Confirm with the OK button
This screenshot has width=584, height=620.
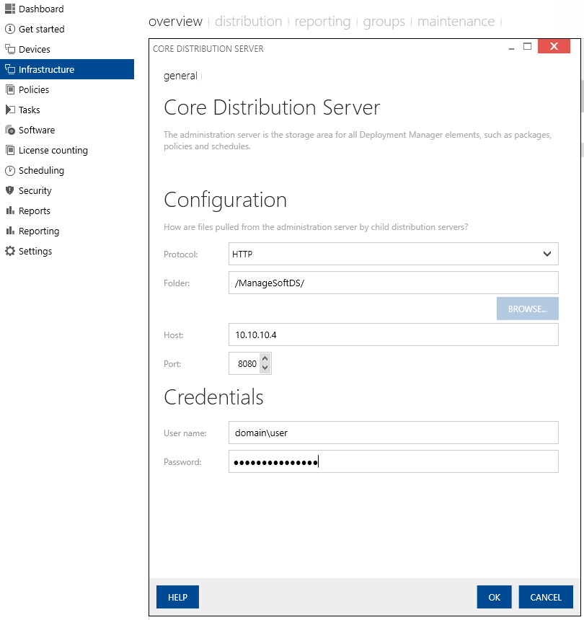[495, 597]
